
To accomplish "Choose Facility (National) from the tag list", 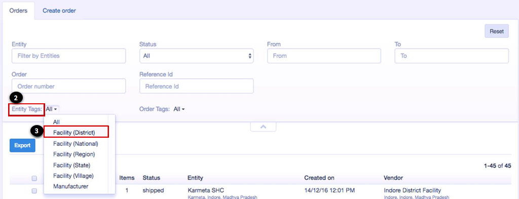I will tap(76, 143).
